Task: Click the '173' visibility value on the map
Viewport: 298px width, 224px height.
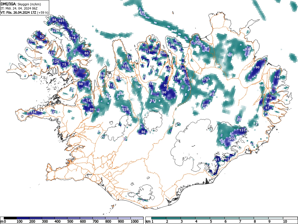Action: click(205, 105)
